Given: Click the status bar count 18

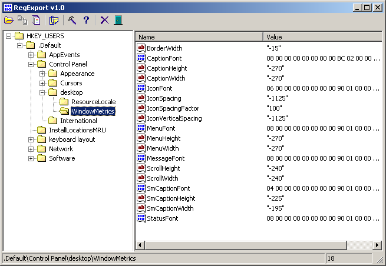Looking at the screenshot, I should pyautogui.click(x=331, y=258).
